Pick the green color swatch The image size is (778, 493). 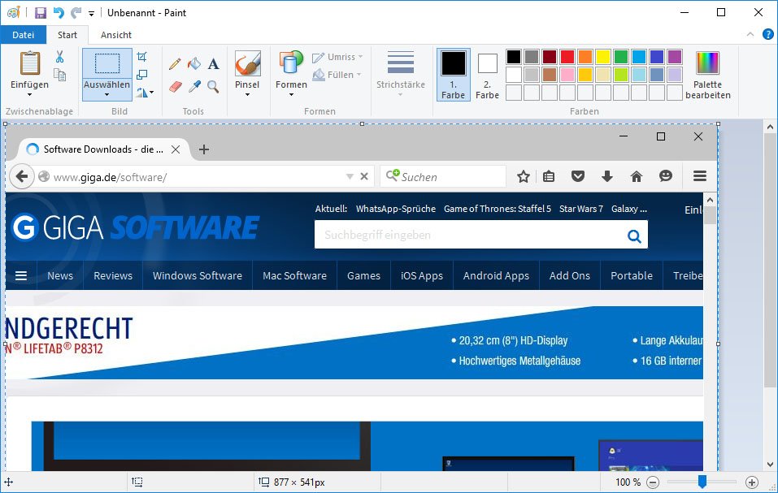[621, 57]
